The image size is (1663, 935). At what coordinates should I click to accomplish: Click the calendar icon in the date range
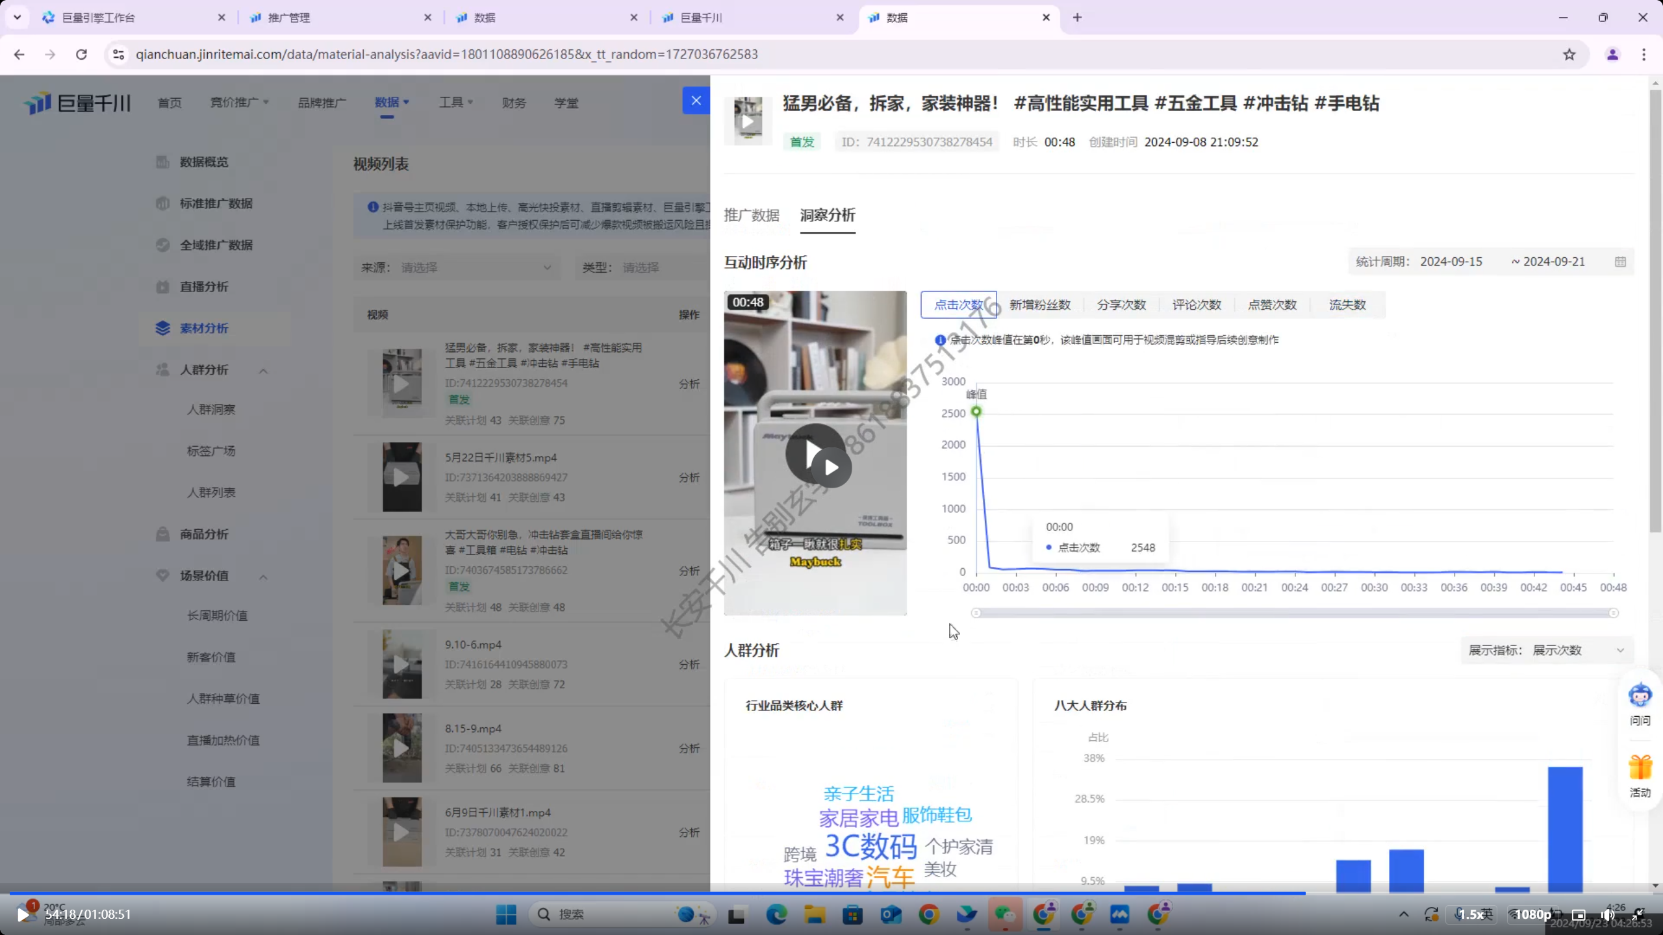click(x=1620, y=262)
